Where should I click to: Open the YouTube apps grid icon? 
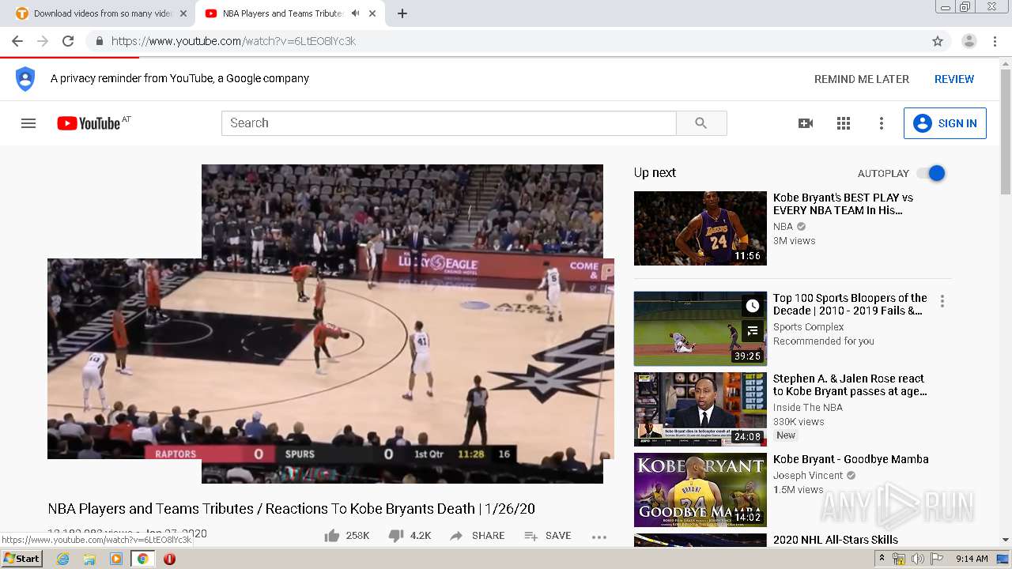[844, 123]
